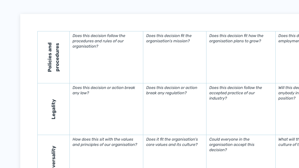Select 'How does this sit with the values and principles'
This screenshot has width=299, height=168.
[107, 152]
